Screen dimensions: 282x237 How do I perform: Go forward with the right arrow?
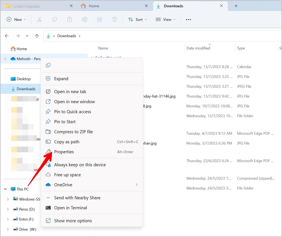17,36
